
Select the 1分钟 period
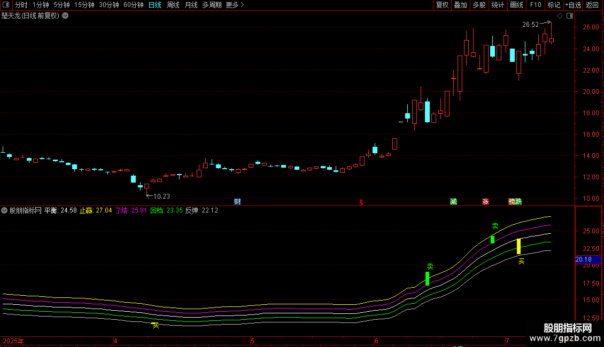point(41,5)
